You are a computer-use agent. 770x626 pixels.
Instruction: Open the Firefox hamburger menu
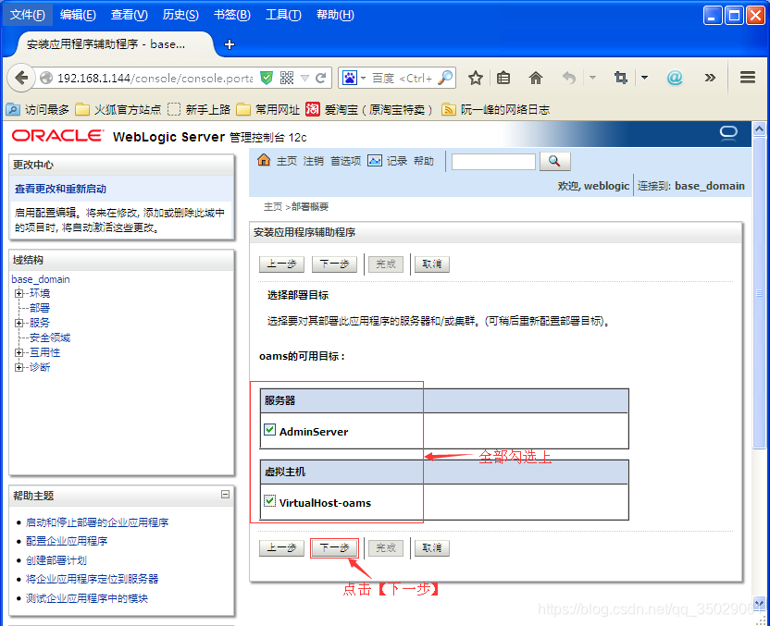point(748,78)
